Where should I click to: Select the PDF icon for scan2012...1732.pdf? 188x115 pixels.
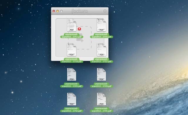[x=72, y=99]
